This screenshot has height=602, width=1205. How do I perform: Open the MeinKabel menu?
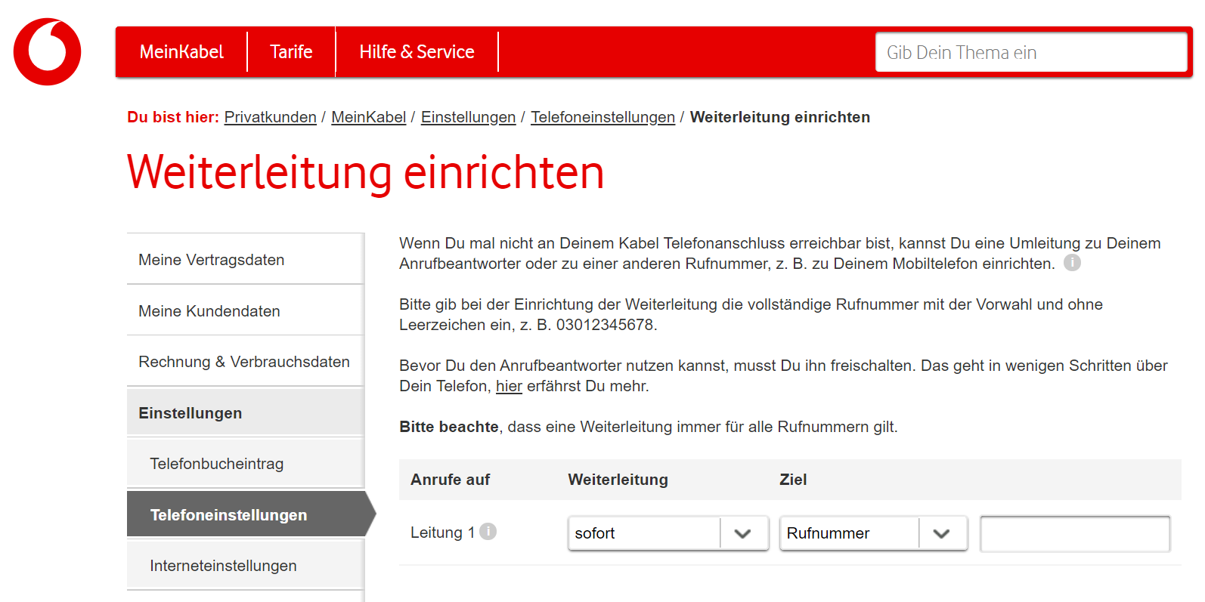point(181,52)
